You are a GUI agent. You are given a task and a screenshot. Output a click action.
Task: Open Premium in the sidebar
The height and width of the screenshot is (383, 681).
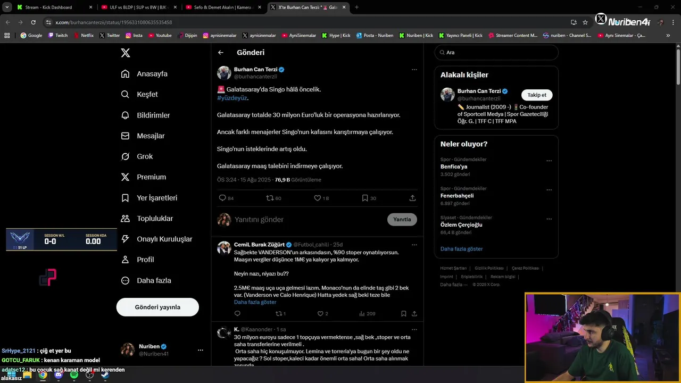[143, 177]
